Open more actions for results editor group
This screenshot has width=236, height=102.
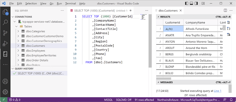point(231,10)
